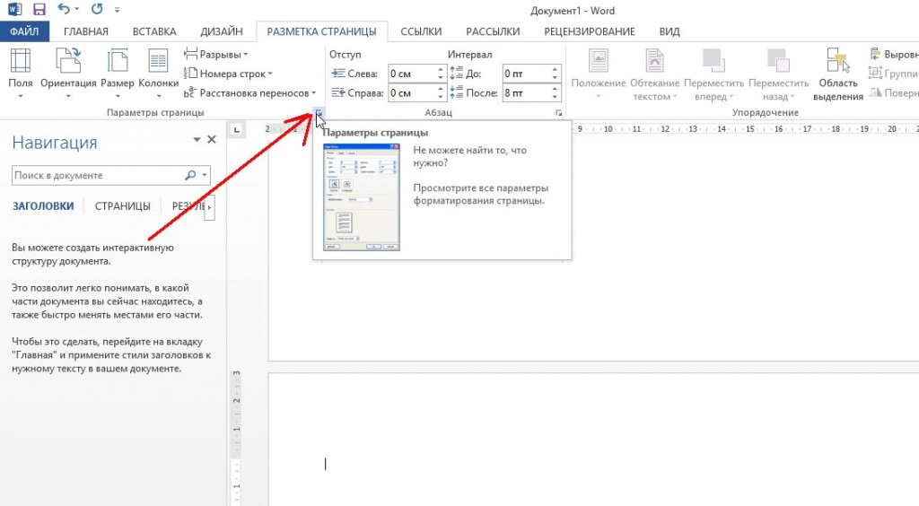The image size is (919, 506).
Task: Click the page setup dialog thumbnail in tooltip
Action: [362, 197]
